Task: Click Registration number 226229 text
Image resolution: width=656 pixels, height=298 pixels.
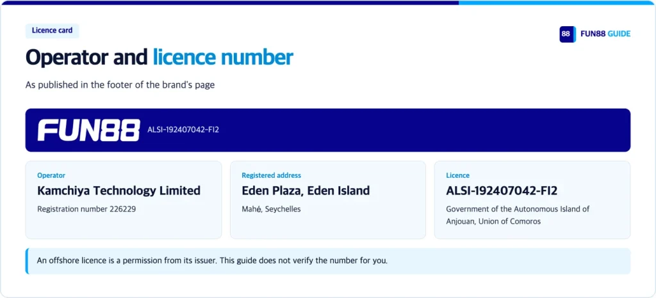Action: coord(86,209)
